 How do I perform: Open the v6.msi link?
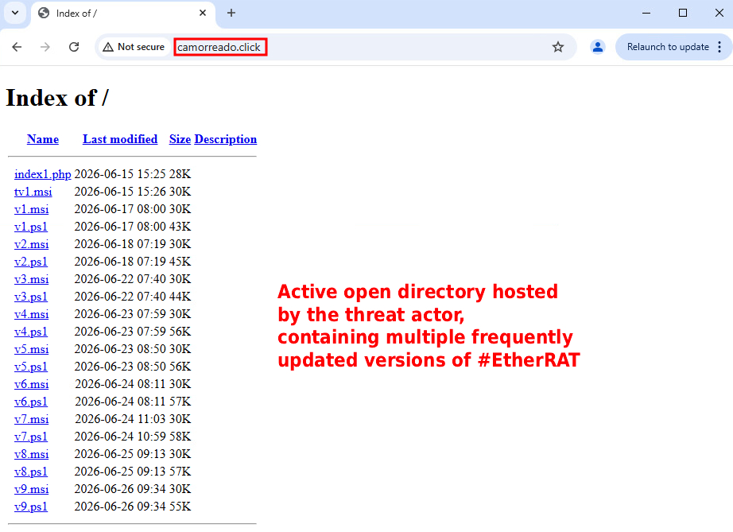(31, 384)
